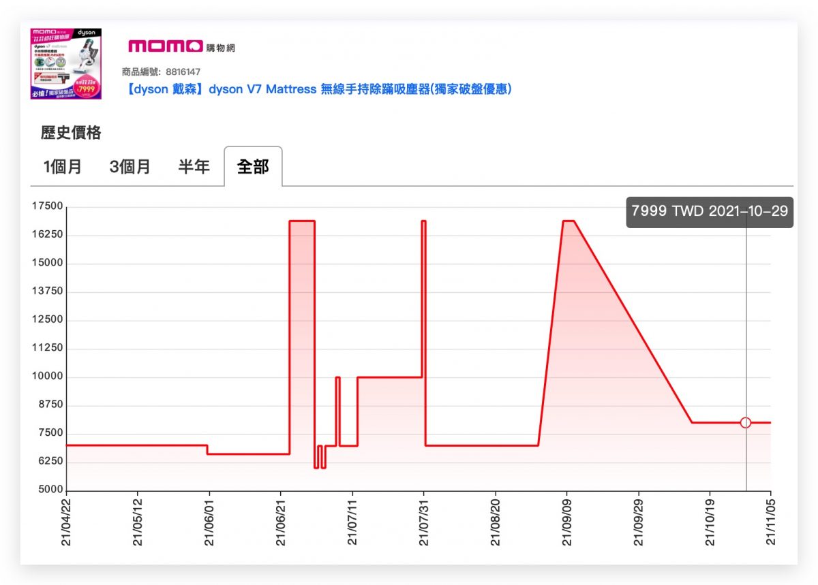Switch to the 3個月 tab
818x585 pixels.
pos(130,167)
